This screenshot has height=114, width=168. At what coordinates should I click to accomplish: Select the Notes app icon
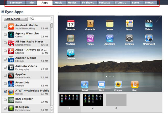tap(110, 23)
